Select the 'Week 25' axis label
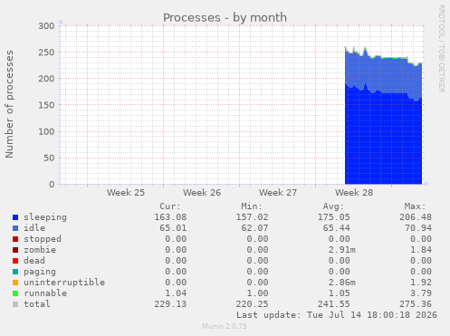450x336 pixels. [126, 193]
